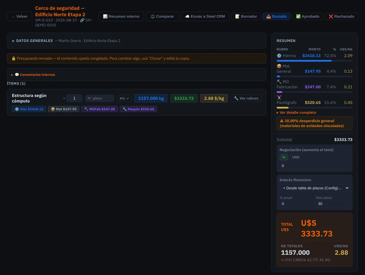
Task: Click the Hierros gear icon
Action: pos(279,56)
